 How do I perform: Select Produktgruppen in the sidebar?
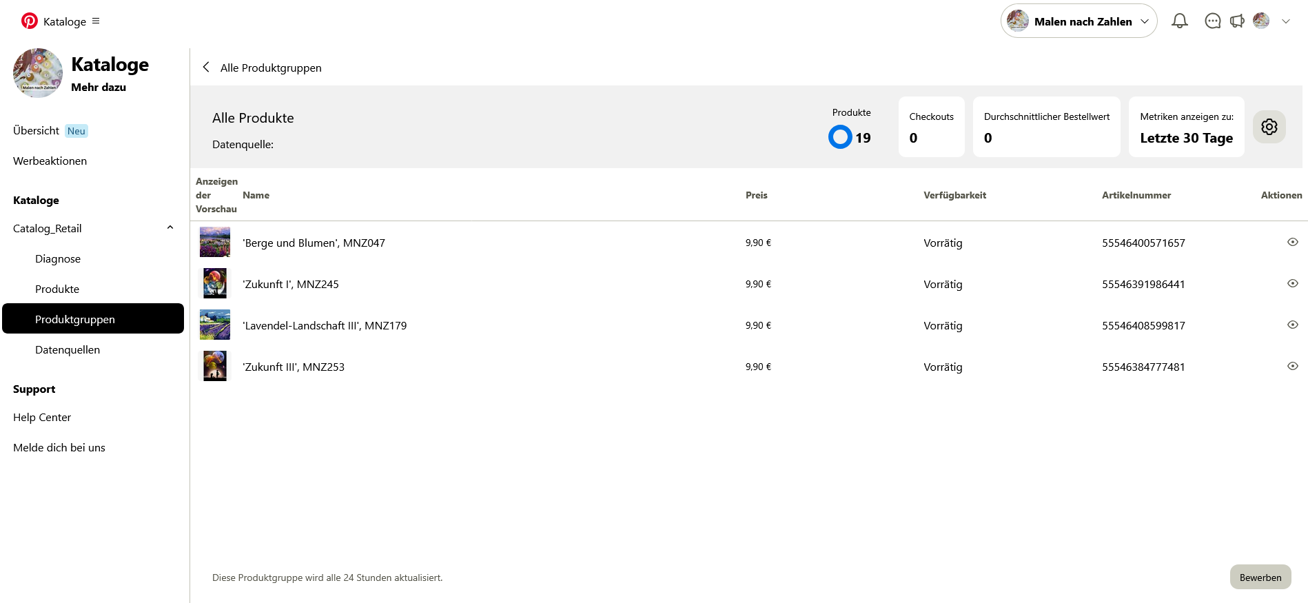93,318
